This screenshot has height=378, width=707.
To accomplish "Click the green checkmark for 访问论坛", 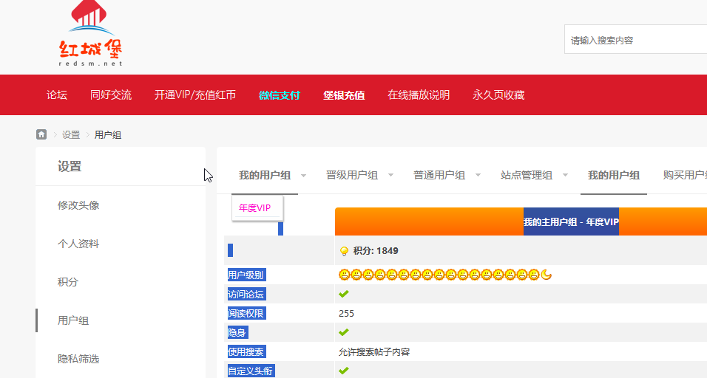I will 344,294.
